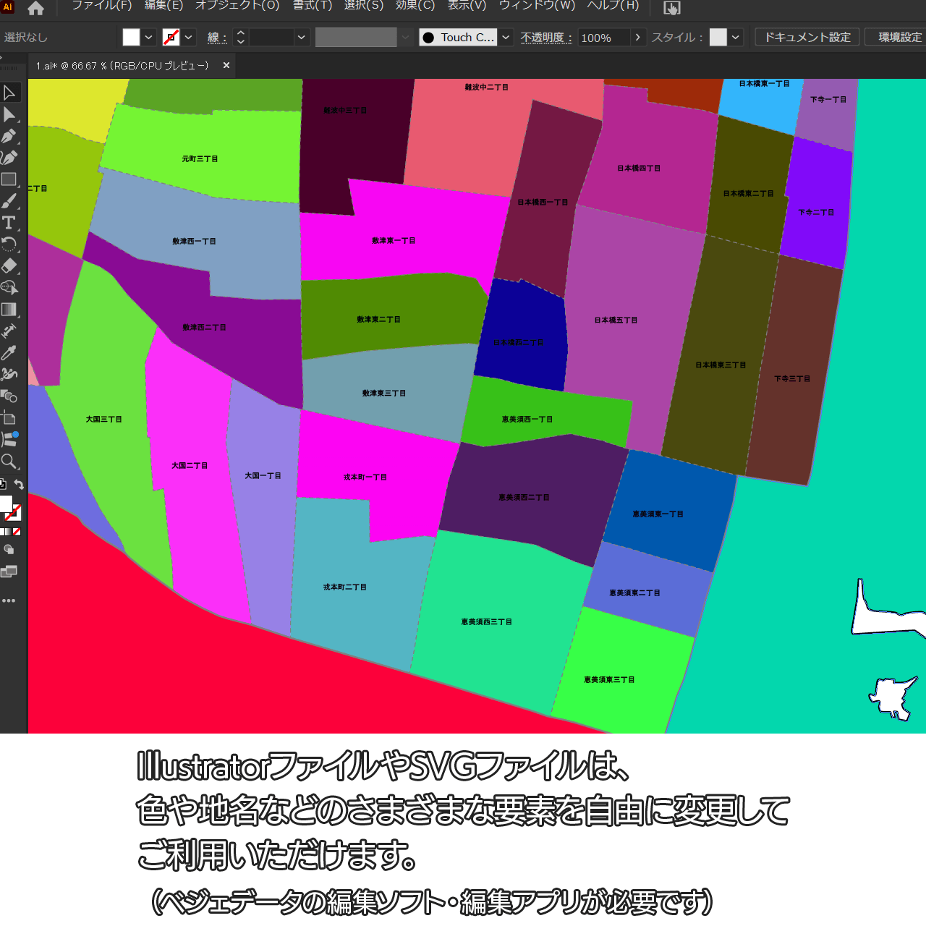Select the Direct Selection tool
The image size is (926, 926).
tap(9, 114)
